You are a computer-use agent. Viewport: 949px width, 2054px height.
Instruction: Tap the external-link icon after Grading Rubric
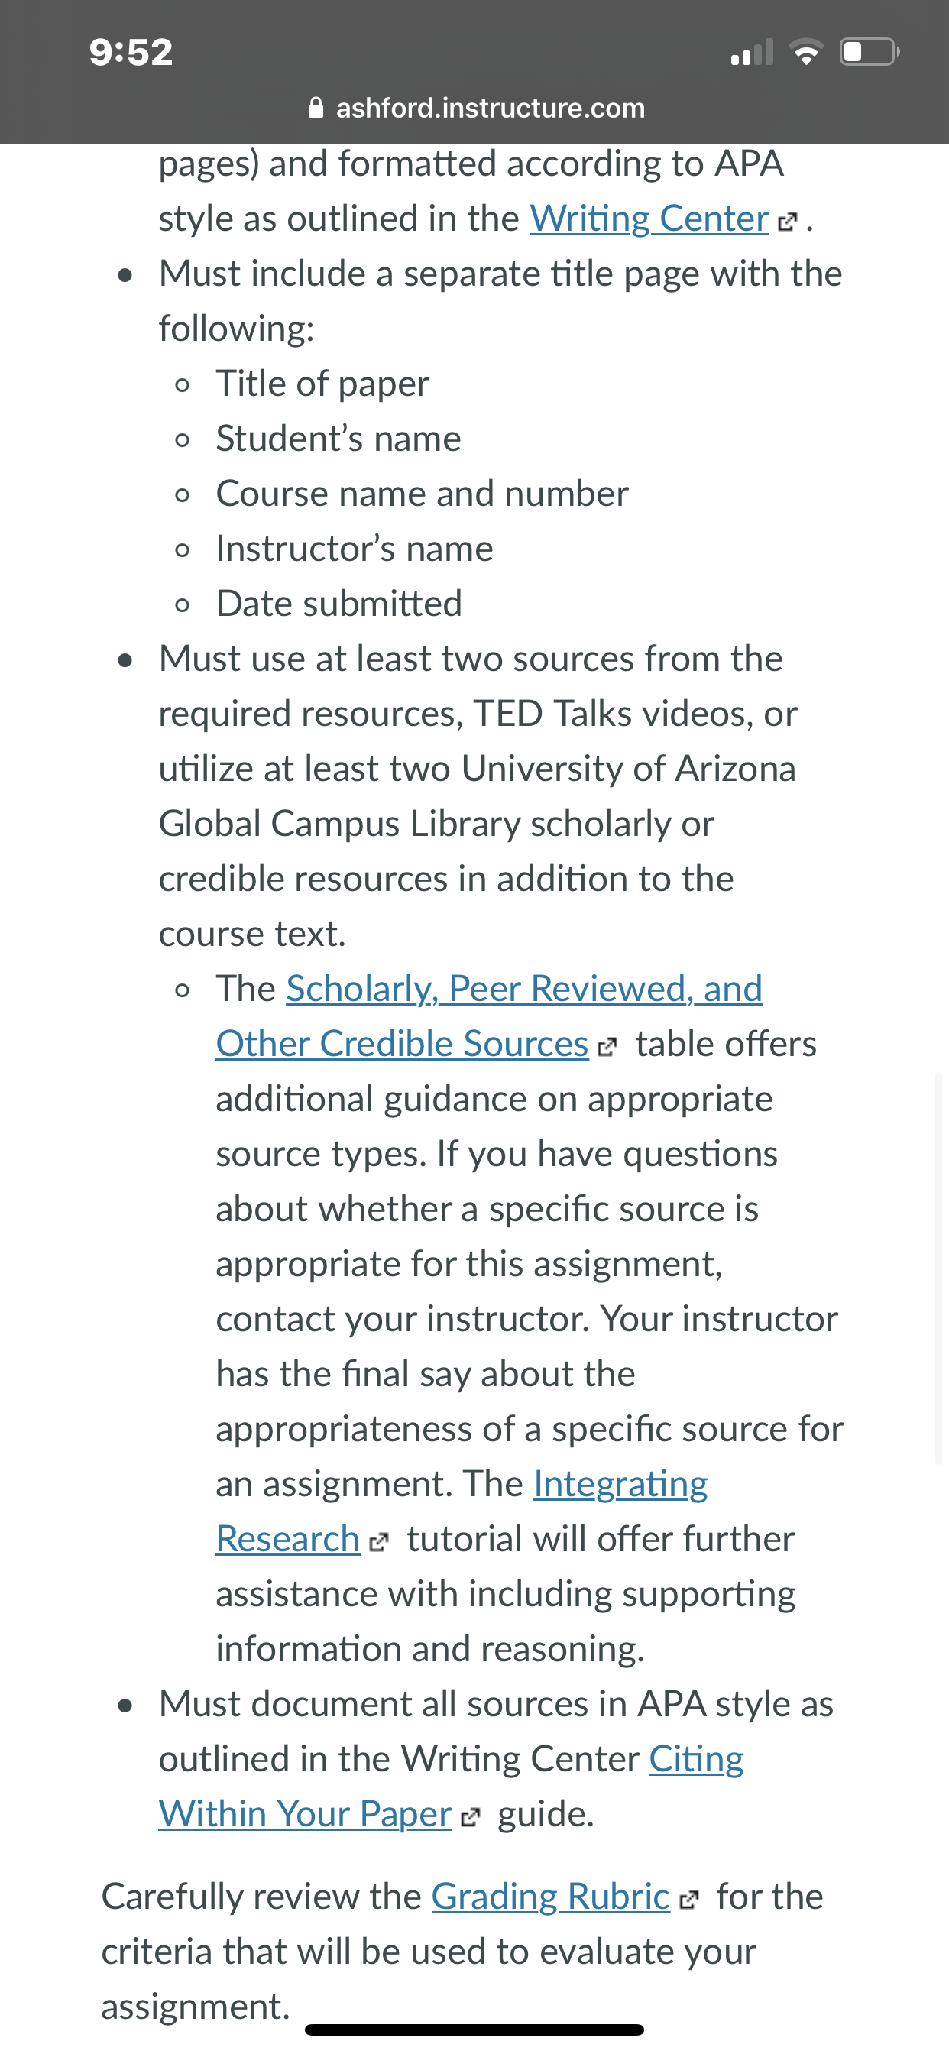point(688,1900)
